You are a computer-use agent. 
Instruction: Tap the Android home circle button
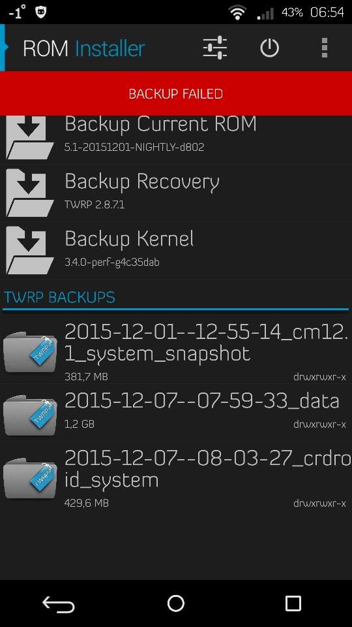tap(176, 603)
